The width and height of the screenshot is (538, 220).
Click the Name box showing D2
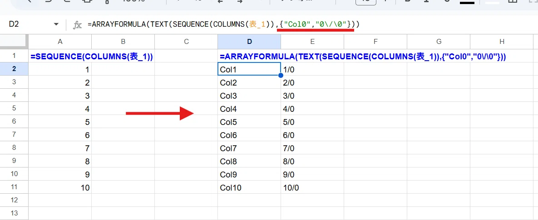(x=14, y=24)
